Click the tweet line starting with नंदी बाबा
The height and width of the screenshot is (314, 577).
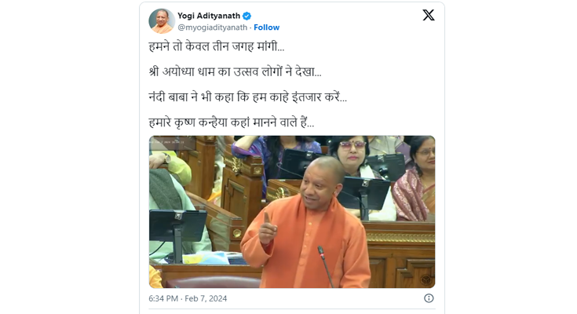coord(247,97)
